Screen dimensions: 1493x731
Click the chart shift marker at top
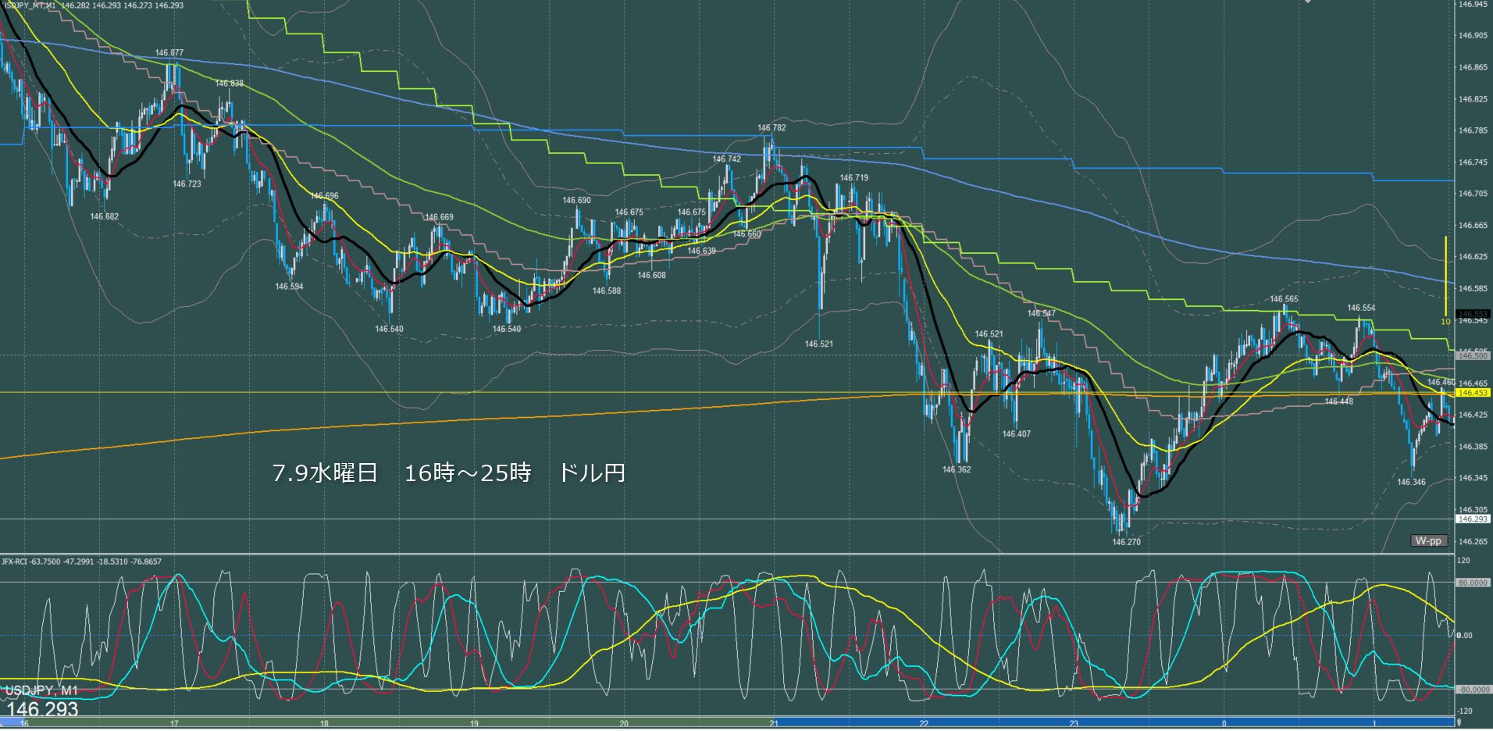tap(1307, 2)
